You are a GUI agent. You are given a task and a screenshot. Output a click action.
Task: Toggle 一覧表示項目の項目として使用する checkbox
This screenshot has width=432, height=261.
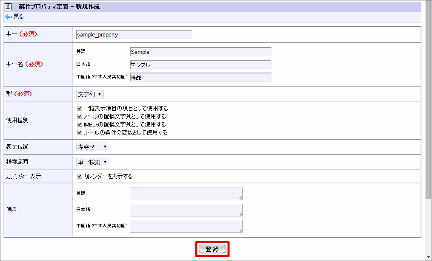tap(80, 108)
